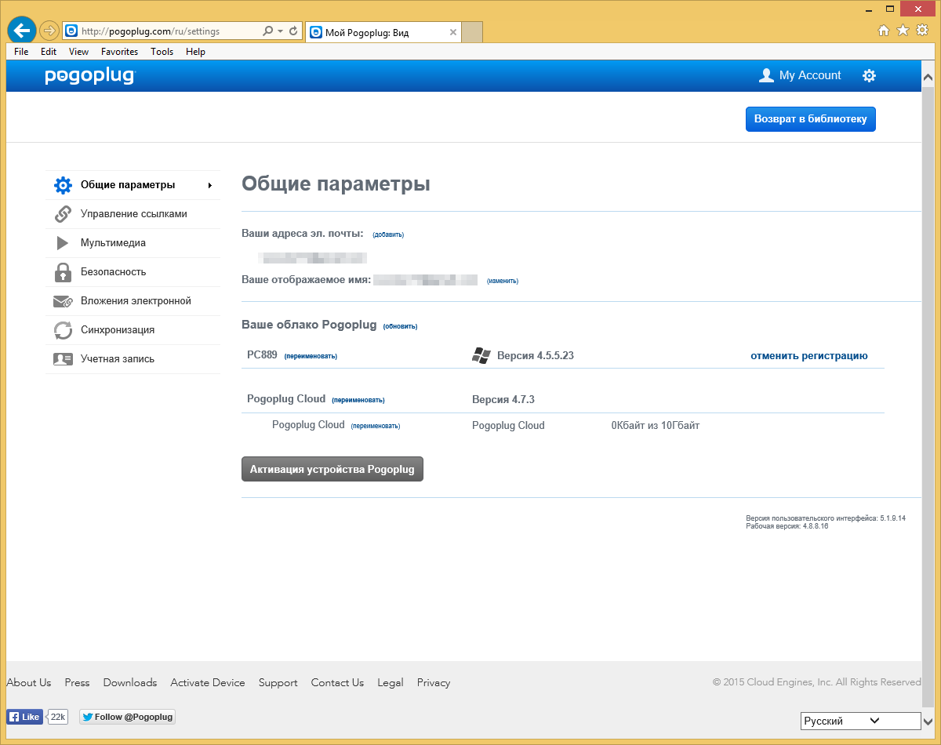The image size is (941, 745).
Task: Click the pogoplug logo
Action: tap(90, 76)
